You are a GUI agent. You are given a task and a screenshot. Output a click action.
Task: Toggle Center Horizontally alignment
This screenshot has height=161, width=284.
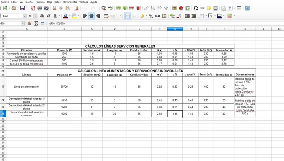91,16
